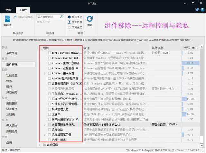Open 无人值守 in sidebar
Image resolution: width=206 pixels, height=153 pixels.
(12, 126)
